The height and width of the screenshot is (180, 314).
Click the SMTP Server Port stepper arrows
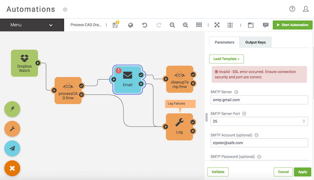click(305, 121)
